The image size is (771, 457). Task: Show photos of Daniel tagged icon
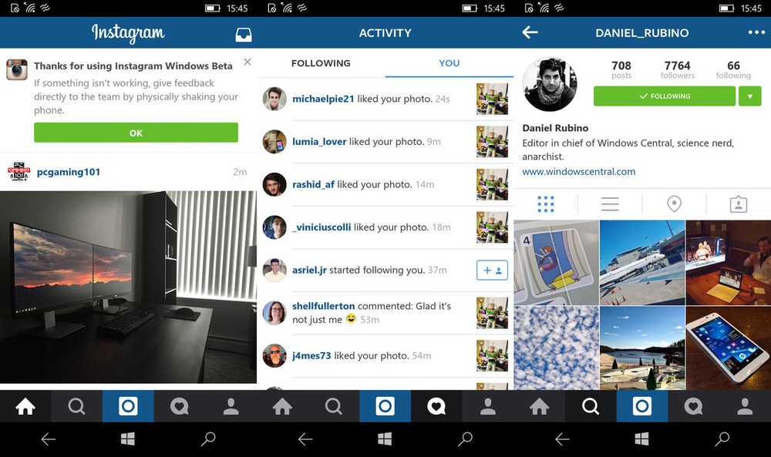coord(739,204)
